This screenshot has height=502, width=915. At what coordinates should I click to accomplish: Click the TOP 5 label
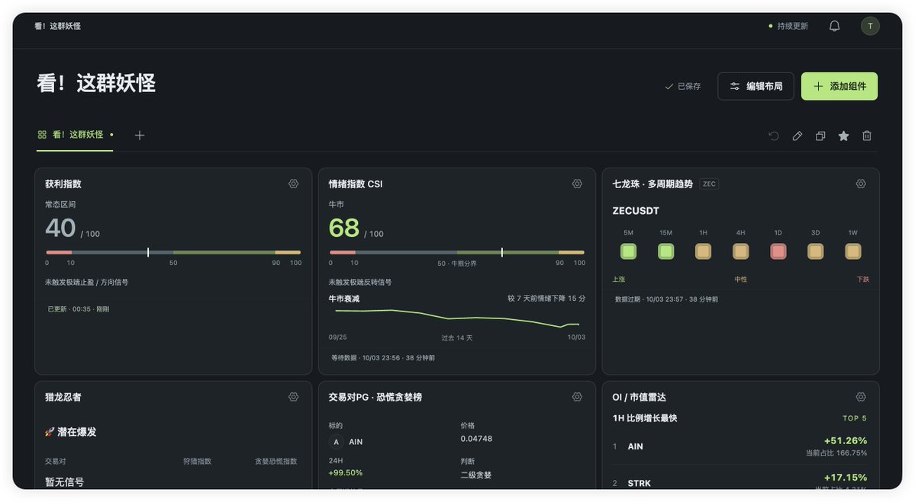[x=855, y=418]
